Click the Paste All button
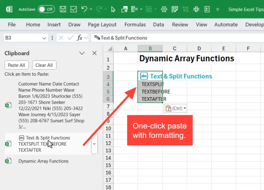This screenshot has width=264, height=190. pos(16,65)
